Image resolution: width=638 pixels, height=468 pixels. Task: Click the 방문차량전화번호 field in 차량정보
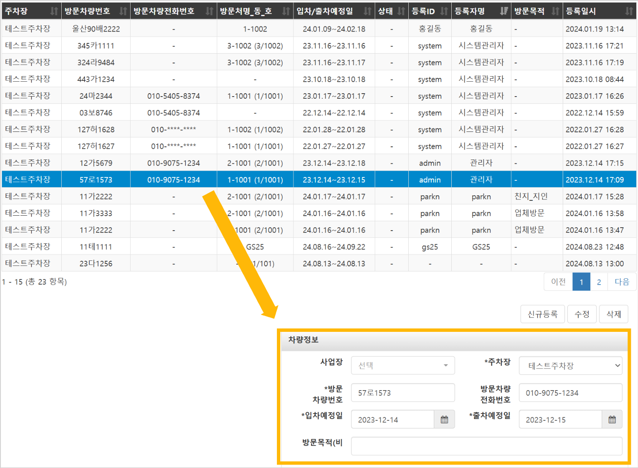tap(570, 393)
